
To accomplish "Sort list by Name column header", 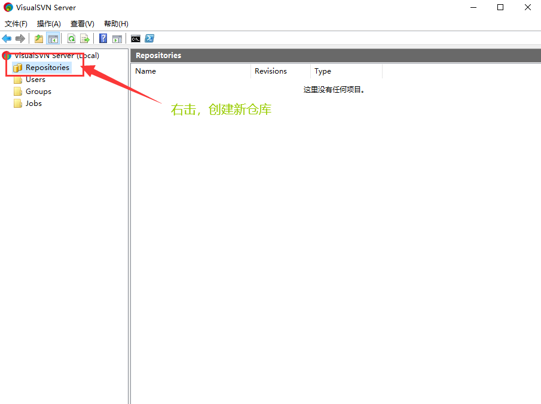I will 191,71.
